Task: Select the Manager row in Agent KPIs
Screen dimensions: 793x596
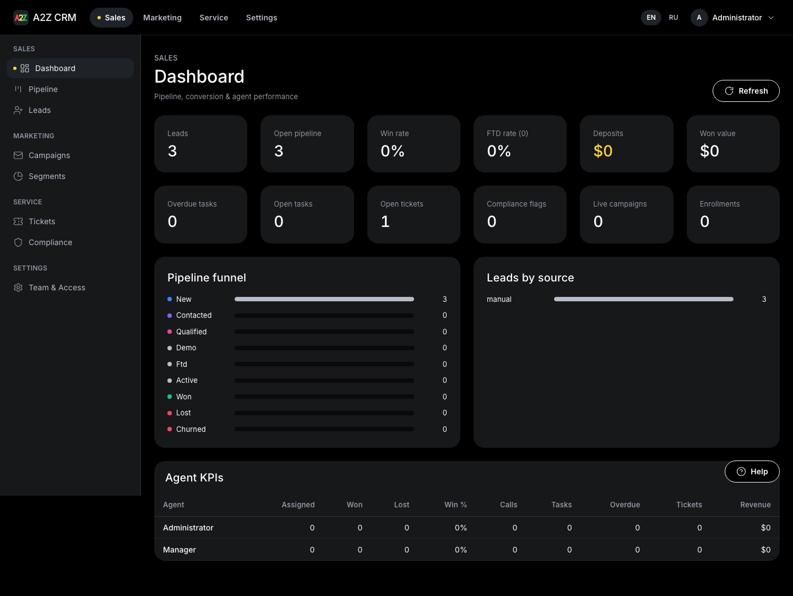Action: (x=467, y=550)
